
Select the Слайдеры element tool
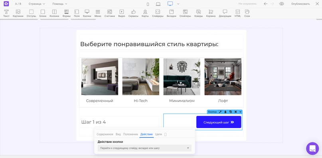[158, 13]
